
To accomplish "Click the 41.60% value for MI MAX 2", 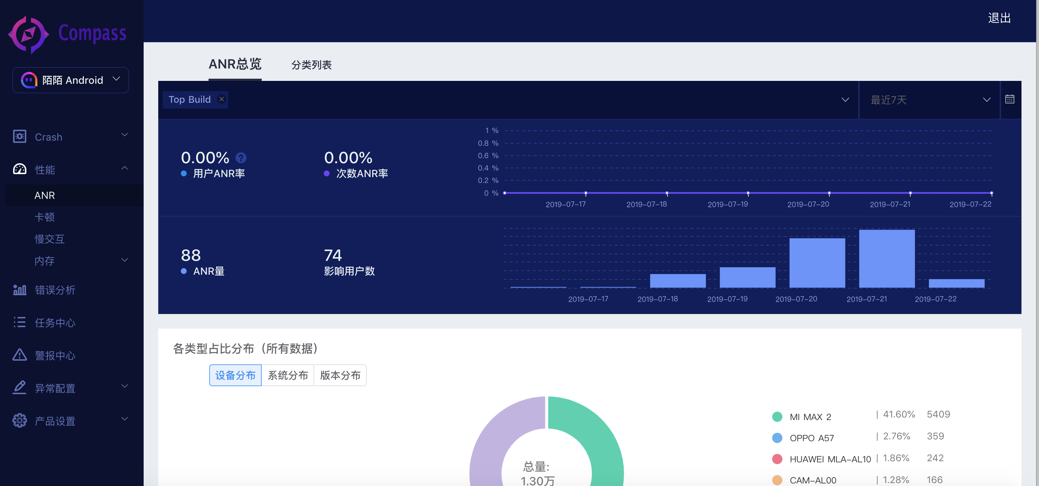I will tap(899, 414).
